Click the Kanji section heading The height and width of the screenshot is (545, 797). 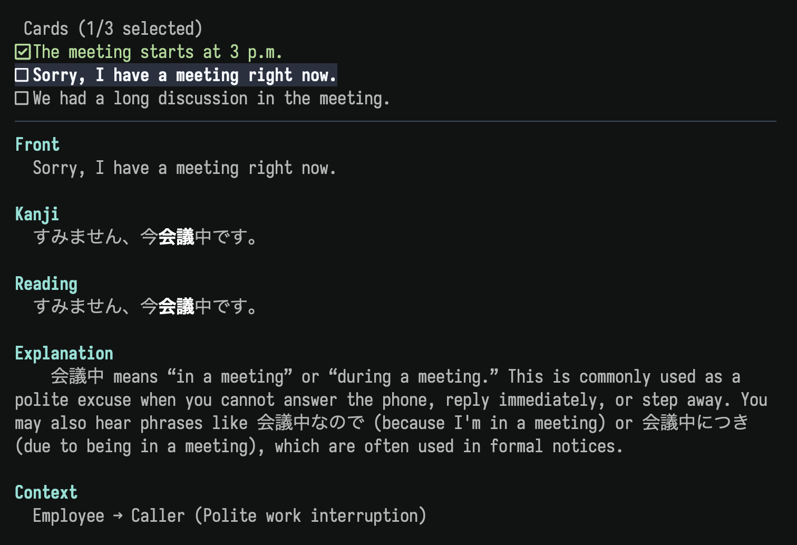[37, 214]
